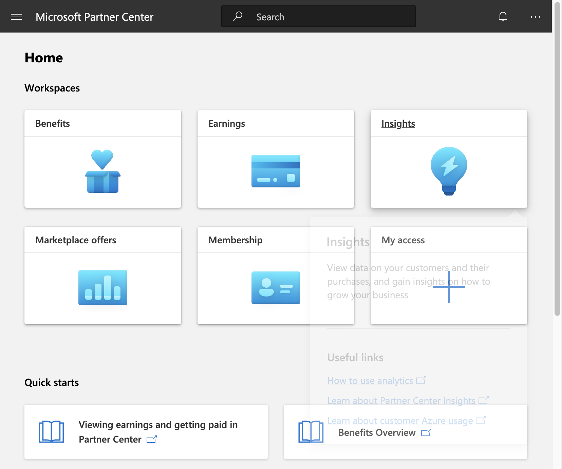The width and height of the screenshot is (562, 469).
Task: Click the Marketplace offers bar chart icon
Action: [x=103, y=288]
